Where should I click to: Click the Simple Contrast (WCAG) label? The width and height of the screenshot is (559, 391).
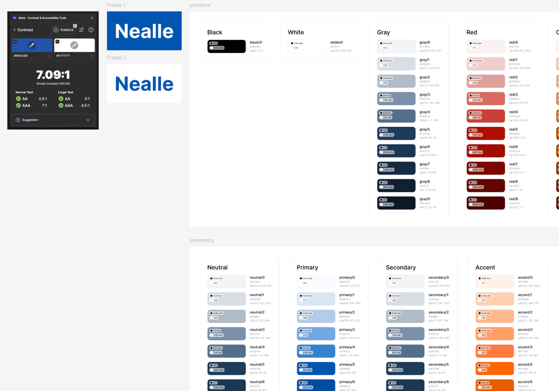click(53, 84)
